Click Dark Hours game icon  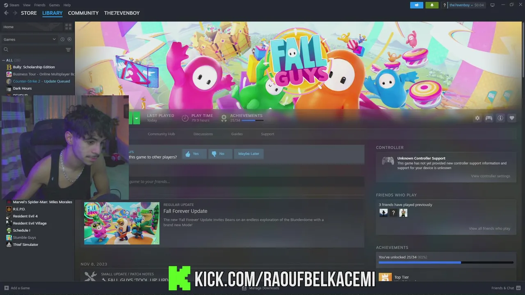point(9,88)
